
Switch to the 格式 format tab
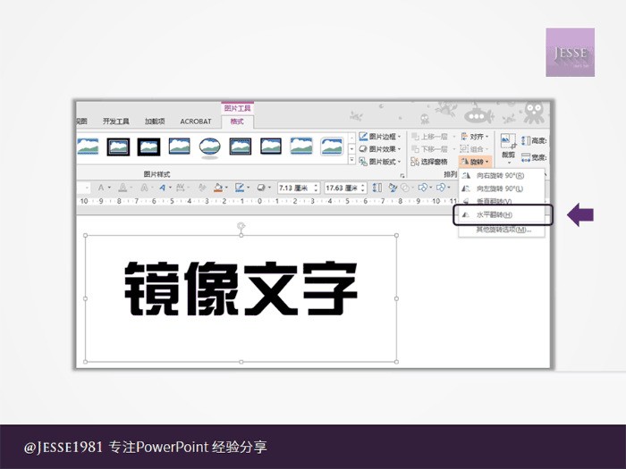point(237,121)
